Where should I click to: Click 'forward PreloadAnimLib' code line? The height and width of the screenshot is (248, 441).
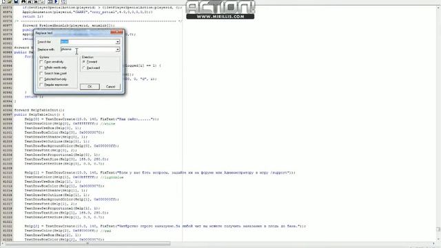pyautogui.click(x=69, y=25)
